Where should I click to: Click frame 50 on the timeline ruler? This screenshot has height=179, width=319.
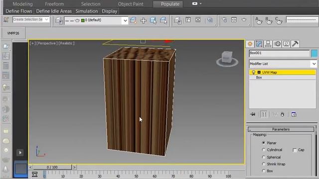click(x=136, y=176)
